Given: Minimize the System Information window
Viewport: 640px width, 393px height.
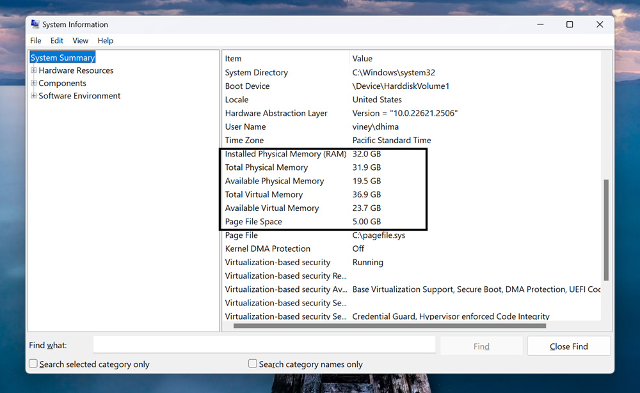Looking at the screenshot, I should click(540, 24).
